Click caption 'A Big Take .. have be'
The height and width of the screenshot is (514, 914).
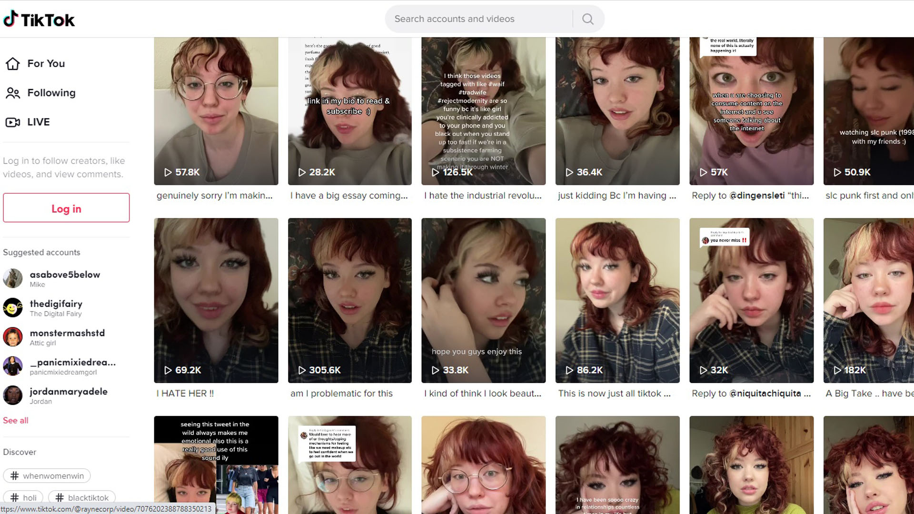click(869, 394)
